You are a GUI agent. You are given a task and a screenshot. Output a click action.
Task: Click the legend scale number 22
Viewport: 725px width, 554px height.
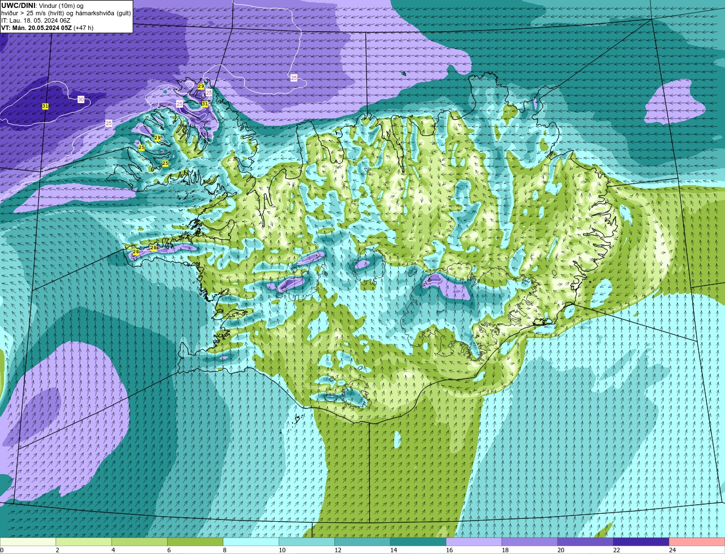click(616, 550)
